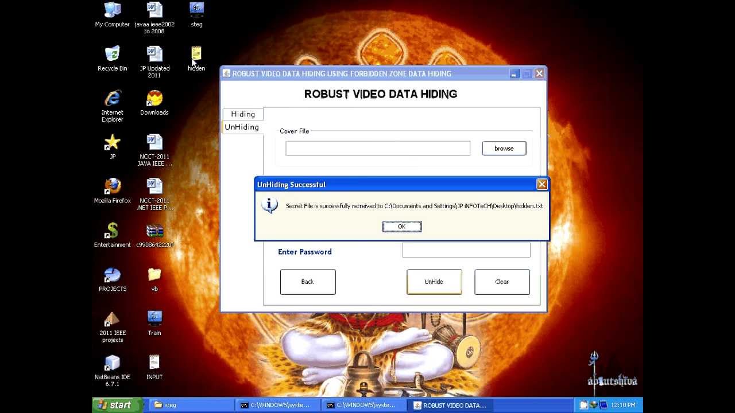The width and height of the screenshot is (735, 413).
Task: Click the browse button for Cover File
Action: (504, 149)
